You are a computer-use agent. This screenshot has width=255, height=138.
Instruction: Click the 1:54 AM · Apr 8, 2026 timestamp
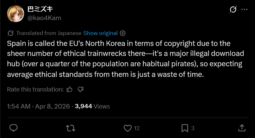(38, 106)
